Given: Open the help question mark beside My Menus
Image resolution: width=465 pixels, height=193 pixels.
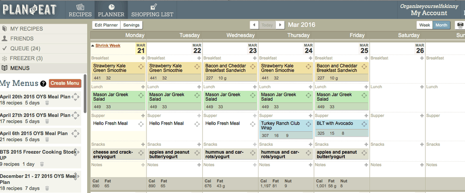Looking at the screenshot, I should click(43, 84).
